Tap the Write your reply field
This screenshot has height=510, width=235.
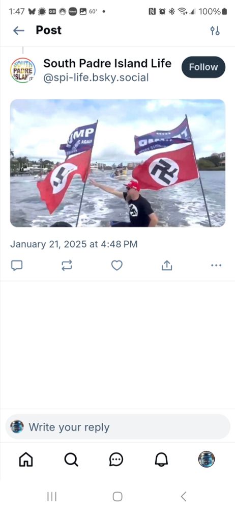click(118, 427)
